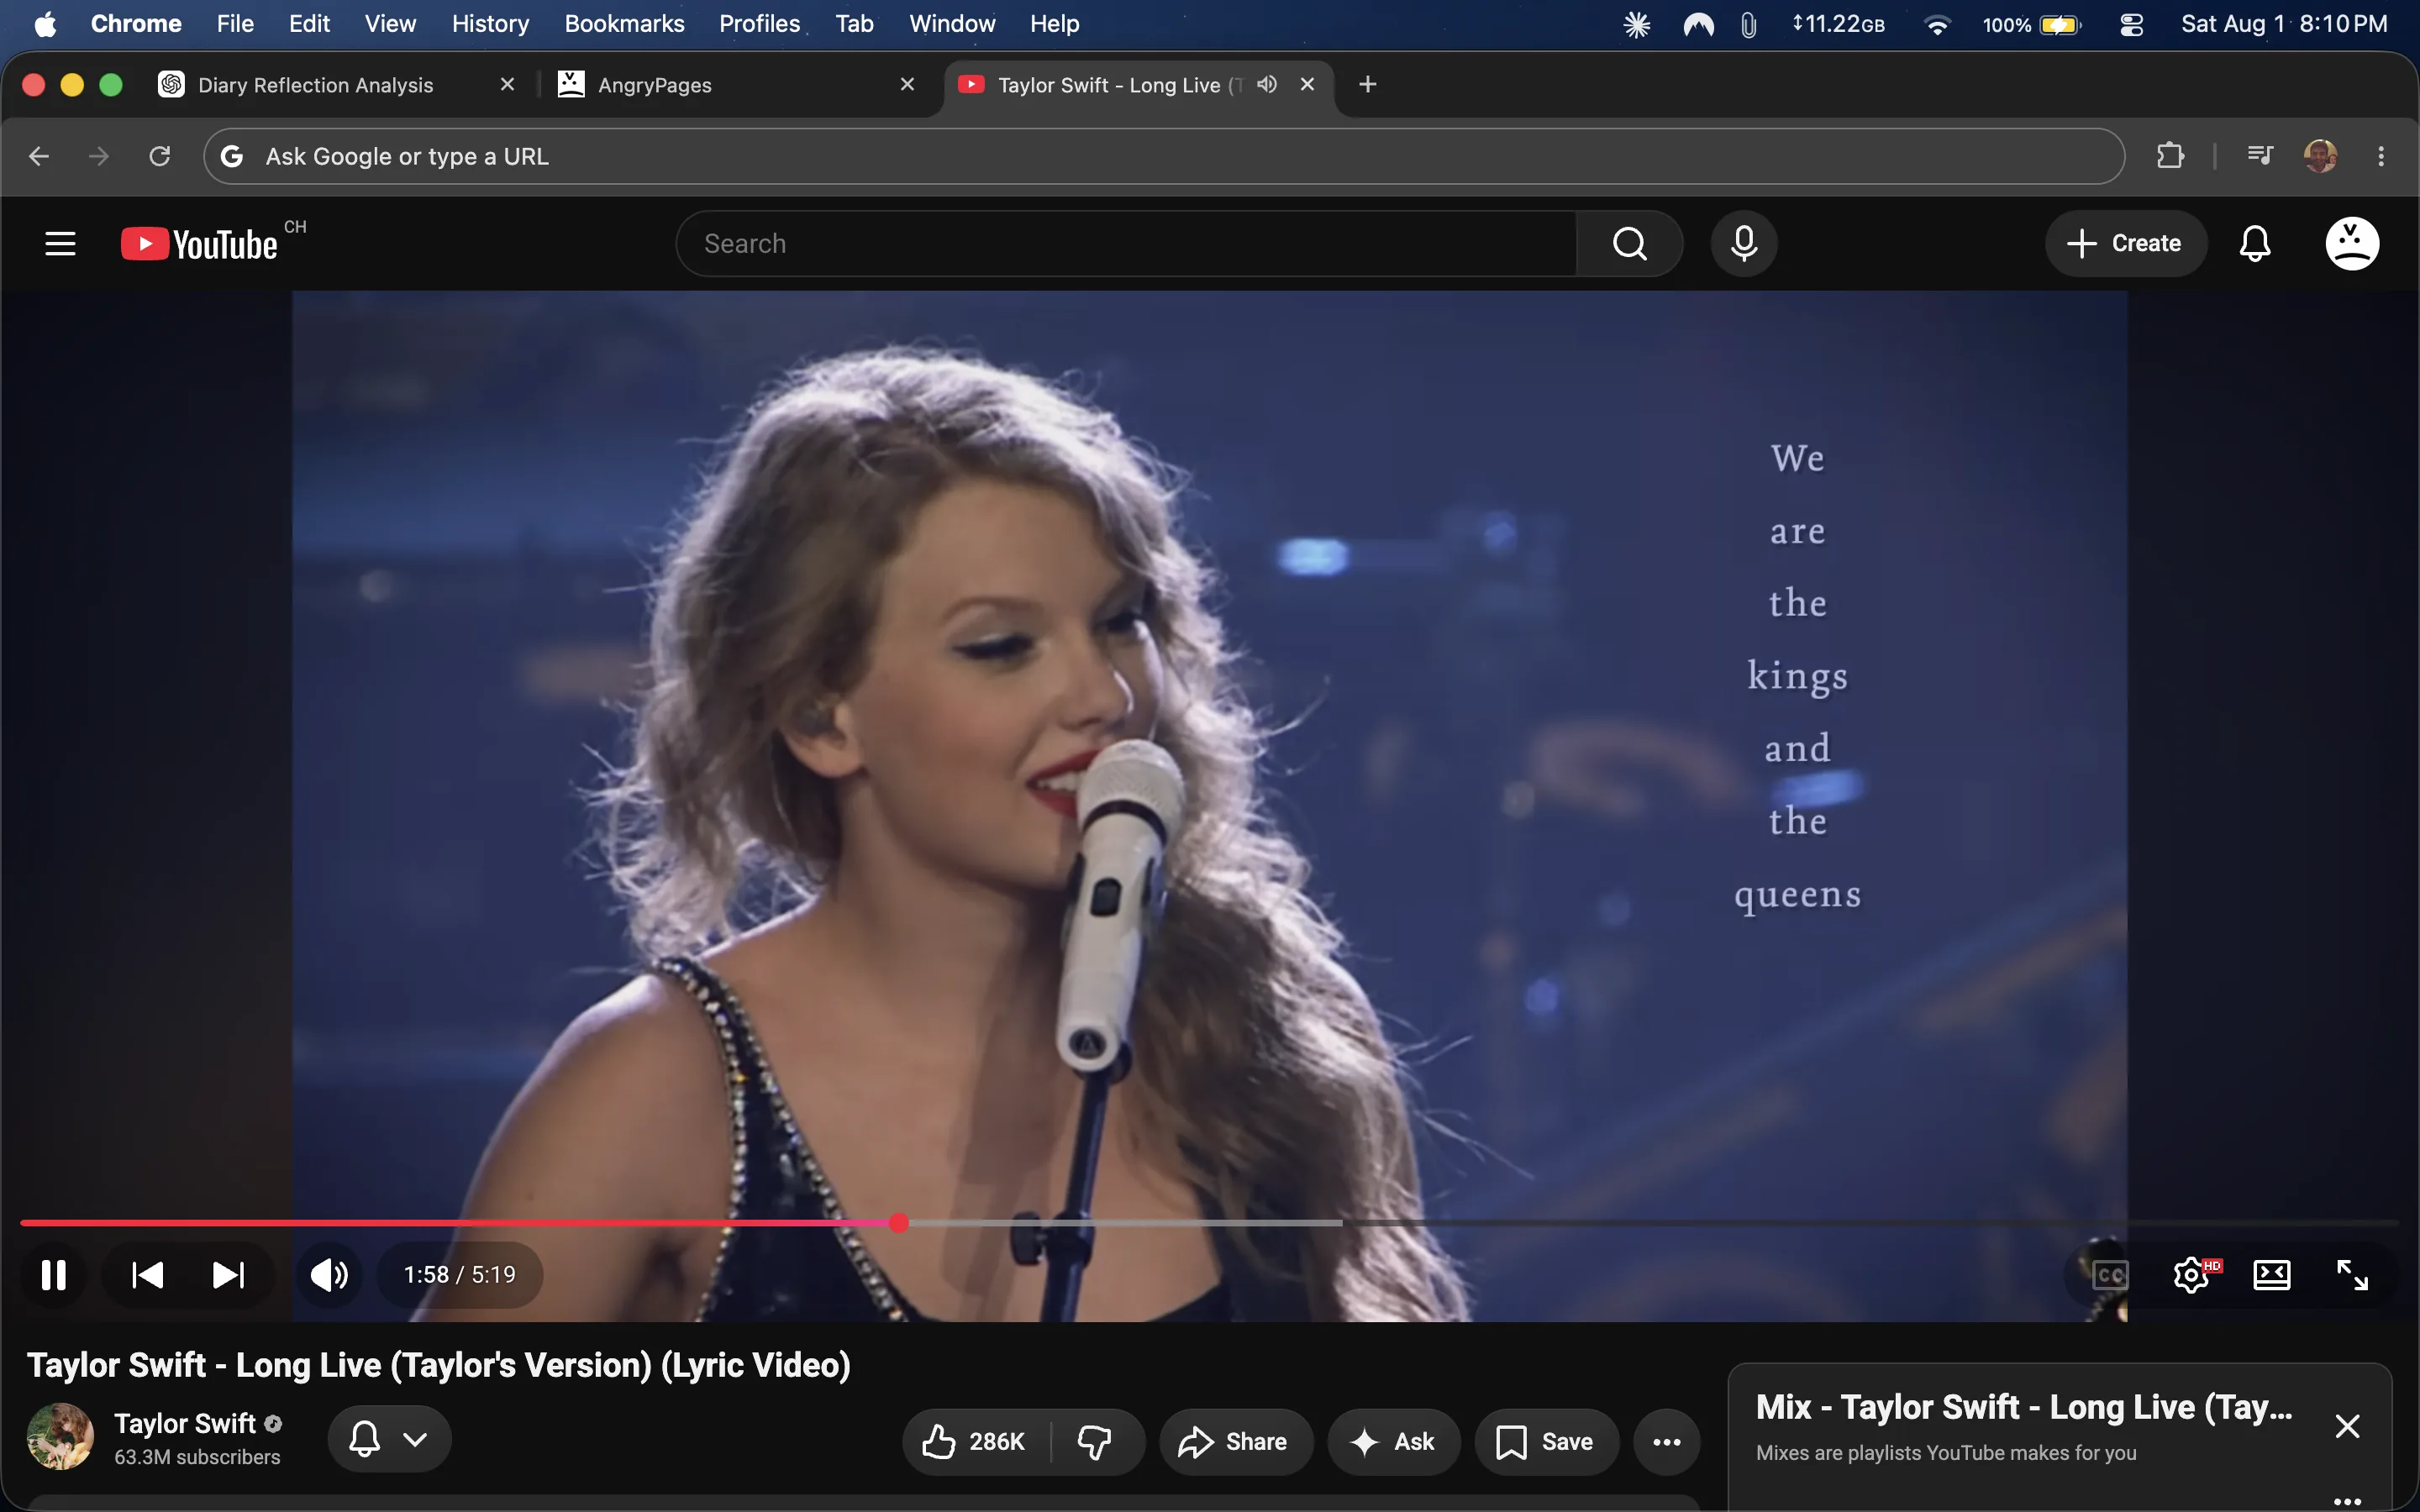The image size is (2420, 1512).
Task: Click the menu bar date and time
Action: tap(2284, 24)
